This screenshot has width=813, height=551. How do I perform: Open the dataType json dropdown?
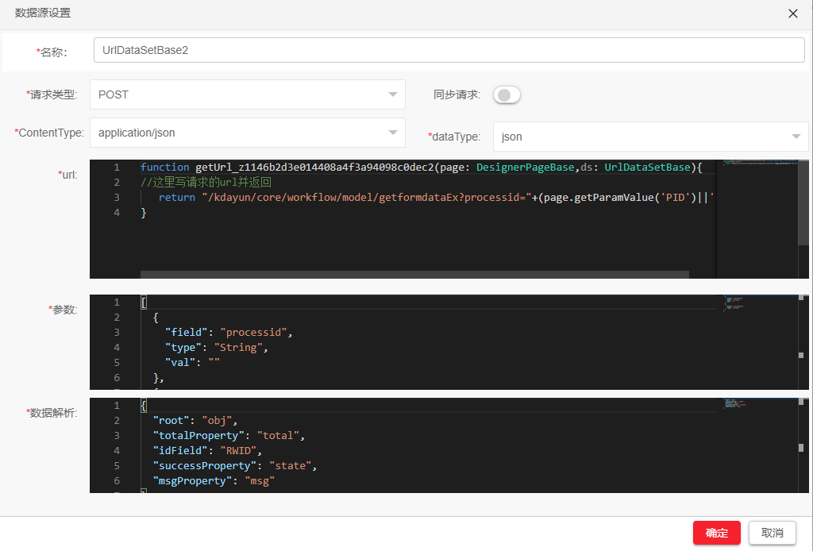(650, 137)
